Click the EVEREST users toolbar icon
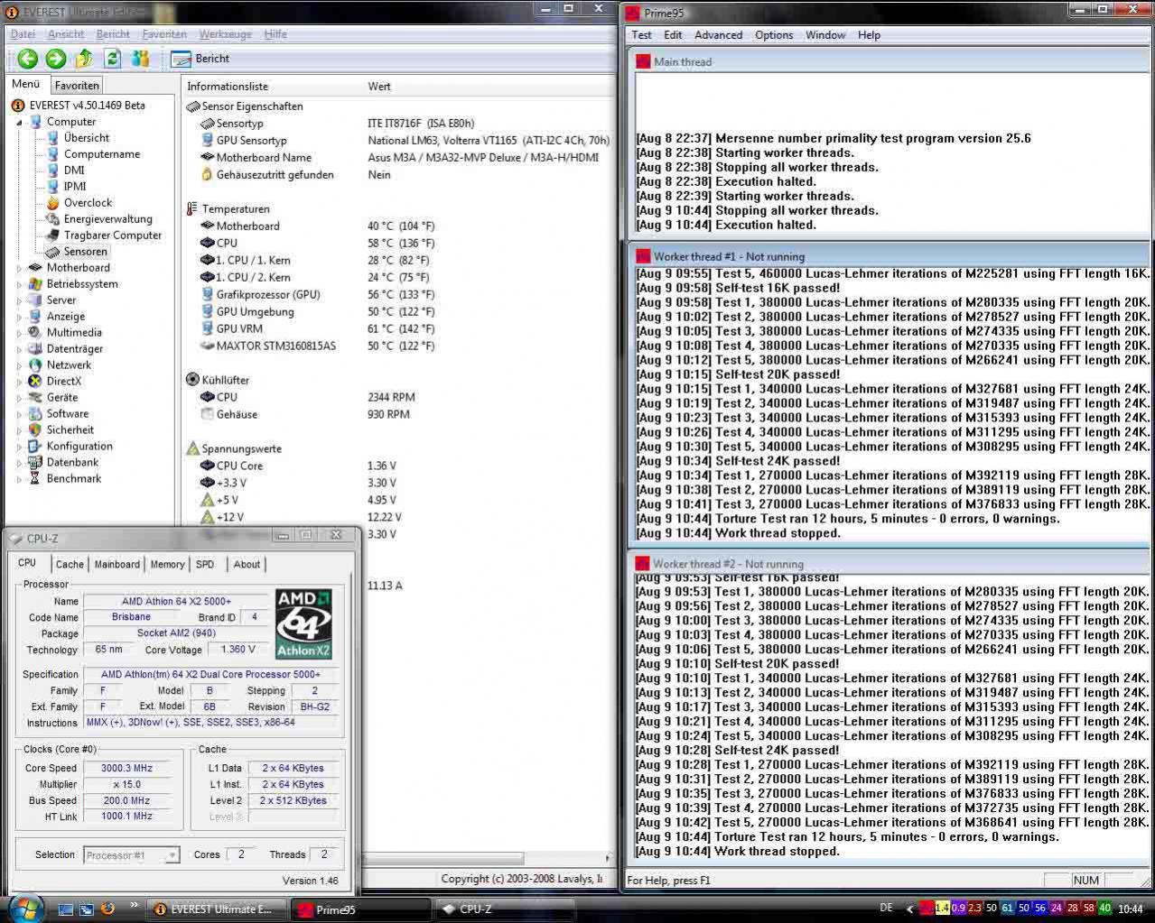This screenshot has height=923, width=1155. click(x=140, y=59)
